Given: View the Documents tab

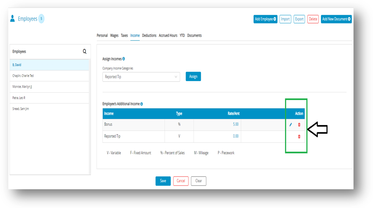Looking at the screenshot, I should click(x=195, y=35).
